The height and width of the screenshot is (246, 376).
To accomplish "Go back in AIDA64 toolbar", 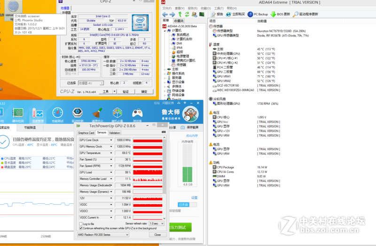I will pos(165,15).
